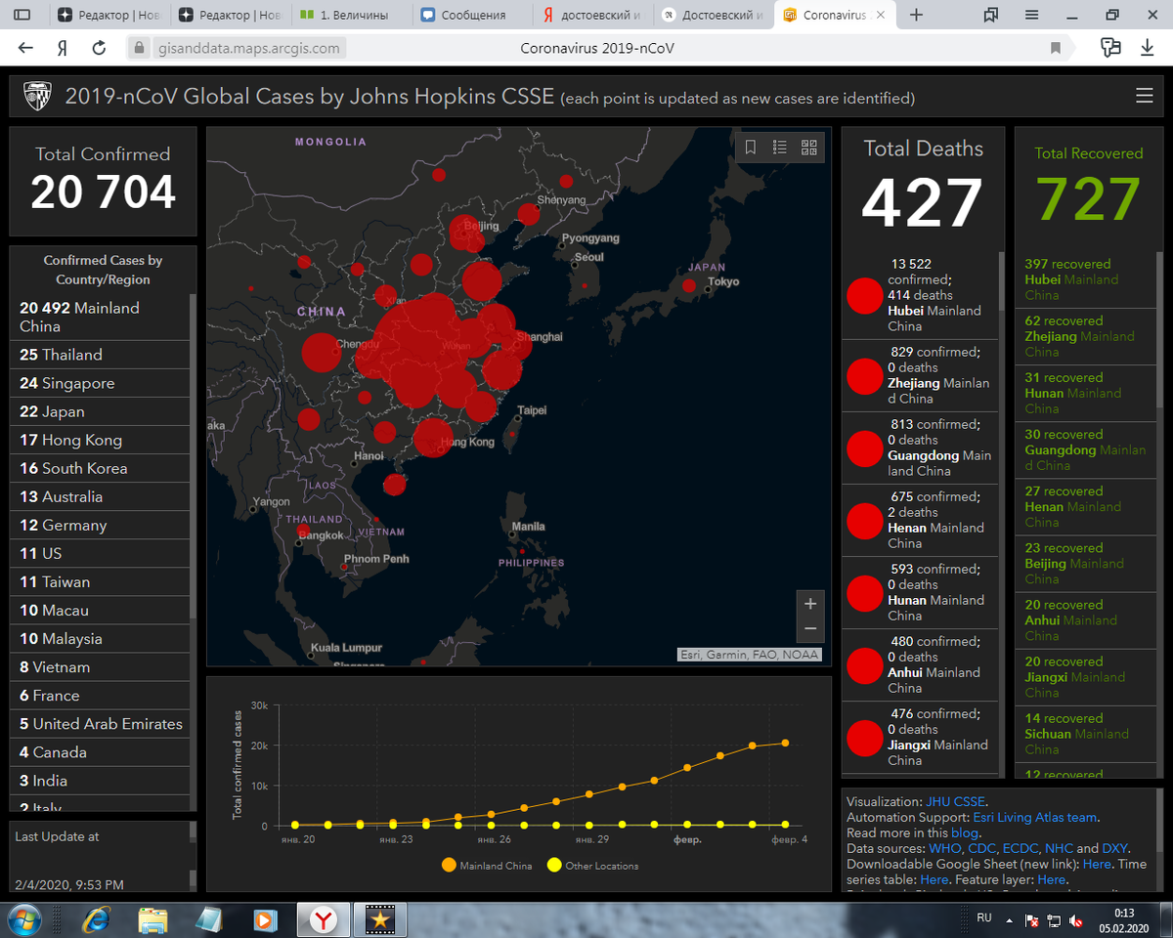1173x938 pixels.
Task: Select 20 492 Mainland China row
Action: click(100, 317)
